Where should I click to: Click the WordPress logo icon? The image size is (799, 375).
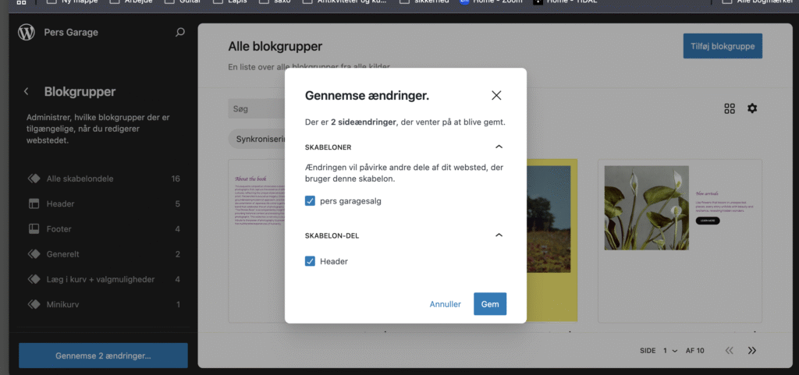27,33
